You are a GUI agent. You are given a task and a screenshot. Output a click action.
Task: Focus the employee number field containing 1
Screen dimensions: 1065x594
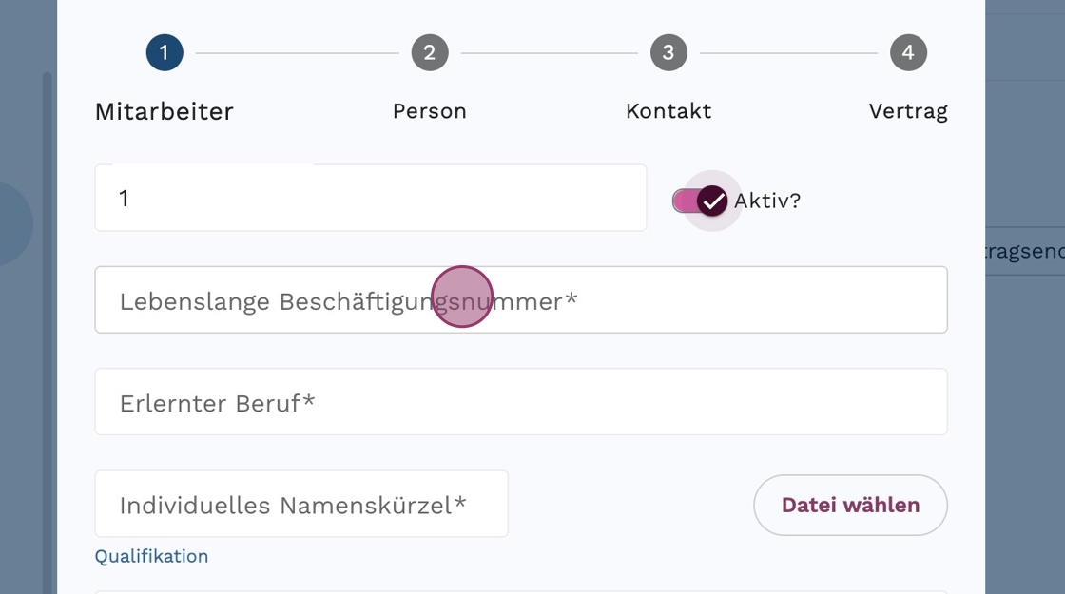[x=371, y=198]
